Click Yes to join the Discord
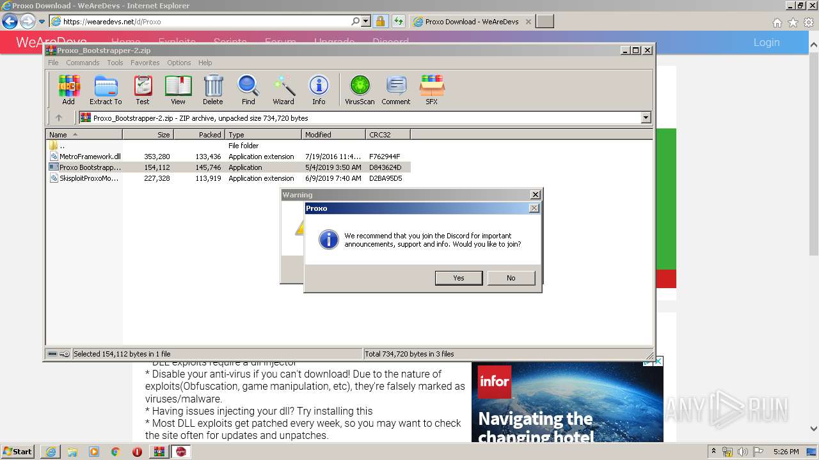The image size is (819, 460). [459, 278]
